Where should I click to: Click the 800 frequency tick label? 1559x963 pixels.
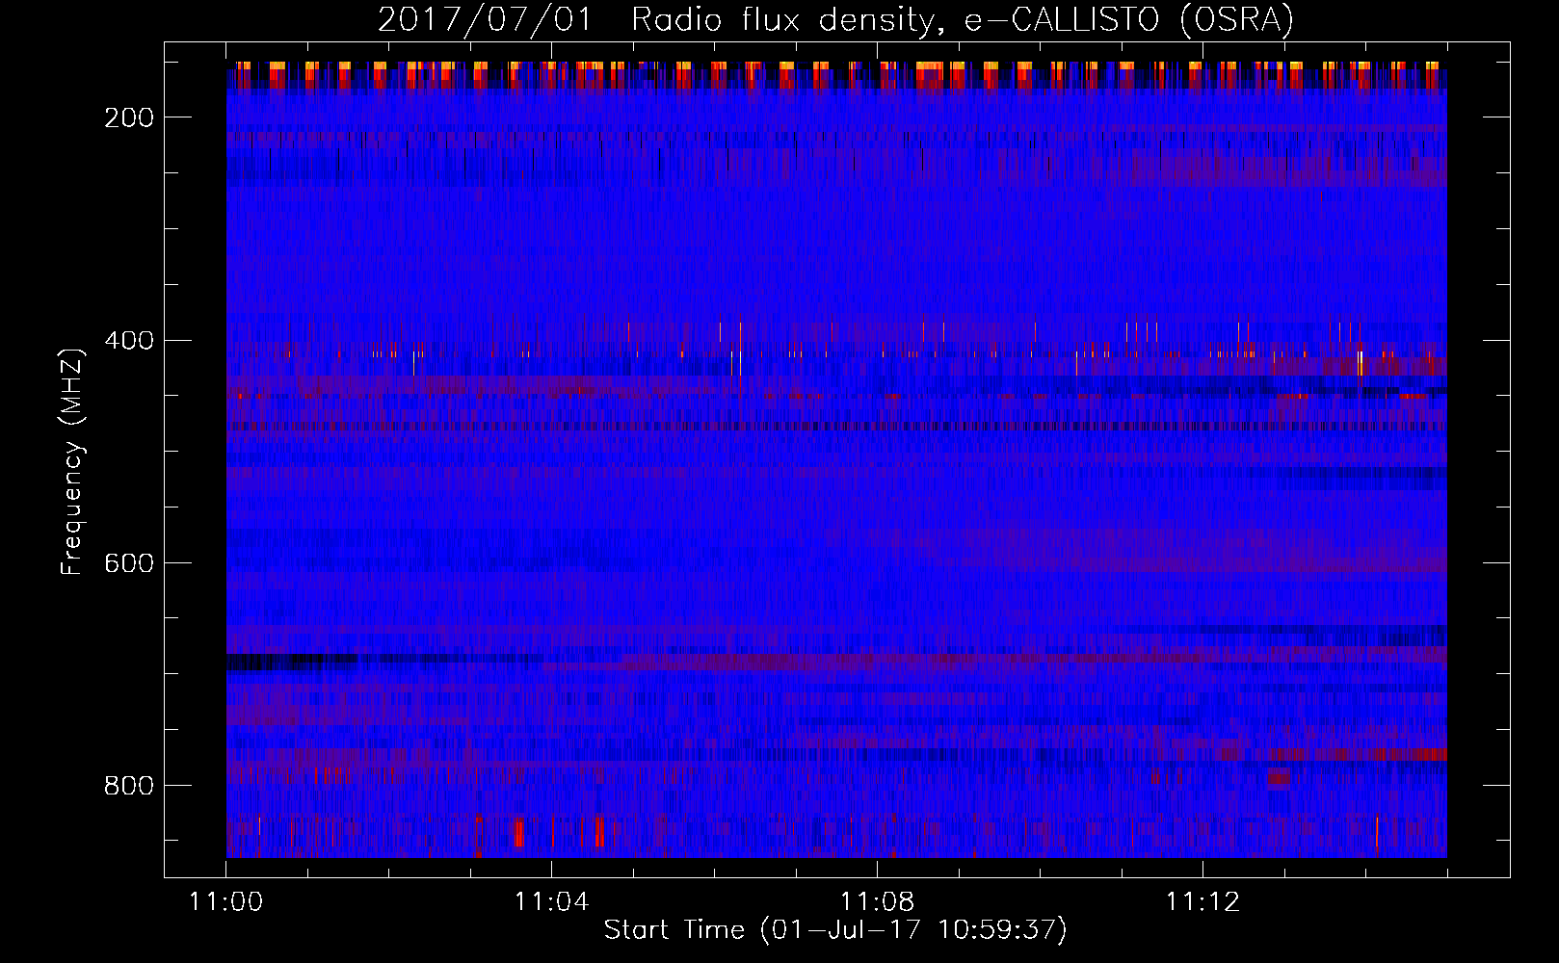(129, 786)
